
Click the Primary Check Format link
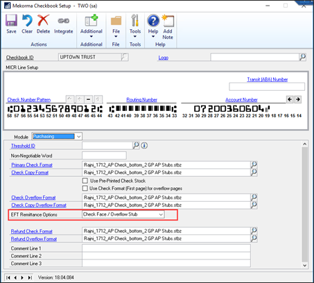(32, 165)
